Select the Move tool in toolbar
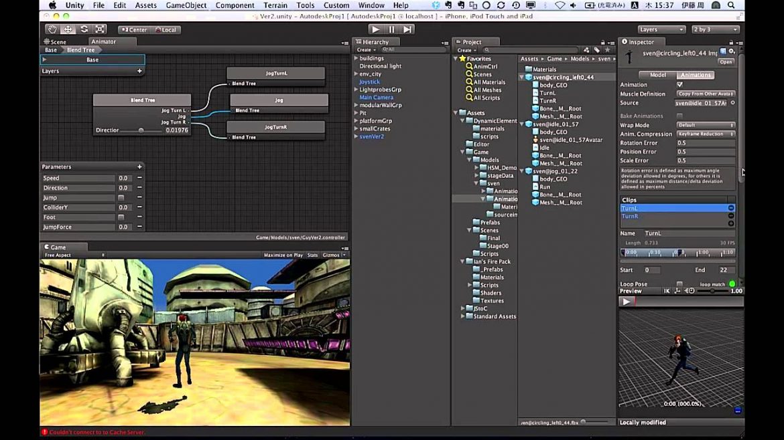This screenshot has height=440, width=784. click(x=68, y=29)
